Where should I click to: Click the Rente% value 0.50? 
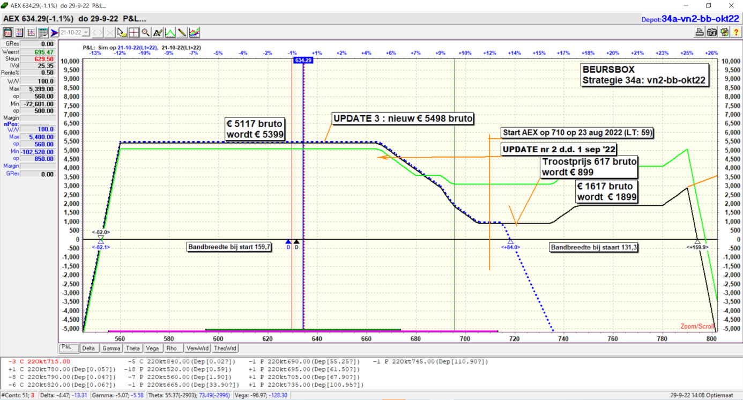(38, 73)
